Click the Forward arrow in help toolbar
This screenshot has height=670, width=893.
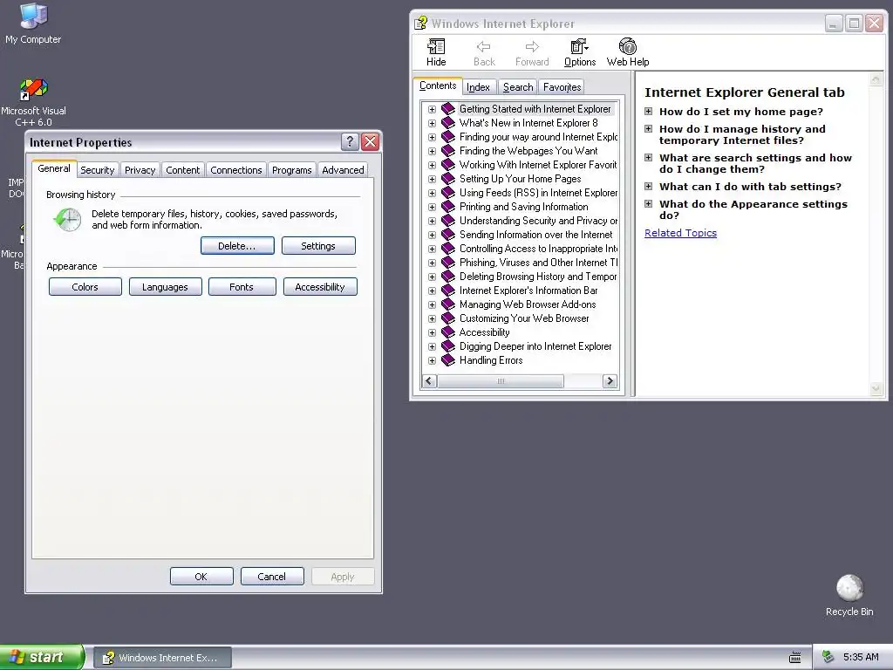click(532, 46)
